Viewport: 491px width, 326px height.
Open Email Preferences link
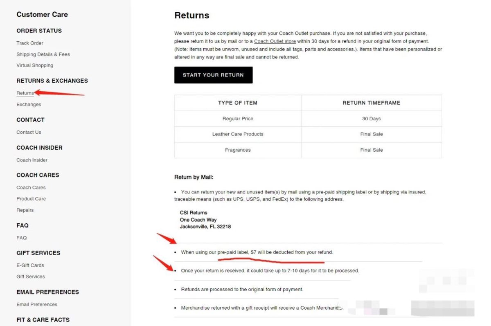coord(37,304)
